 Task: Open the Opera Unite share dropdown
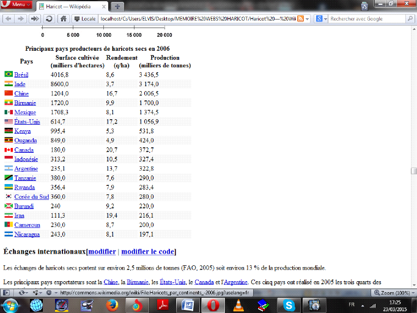[37, 293]
